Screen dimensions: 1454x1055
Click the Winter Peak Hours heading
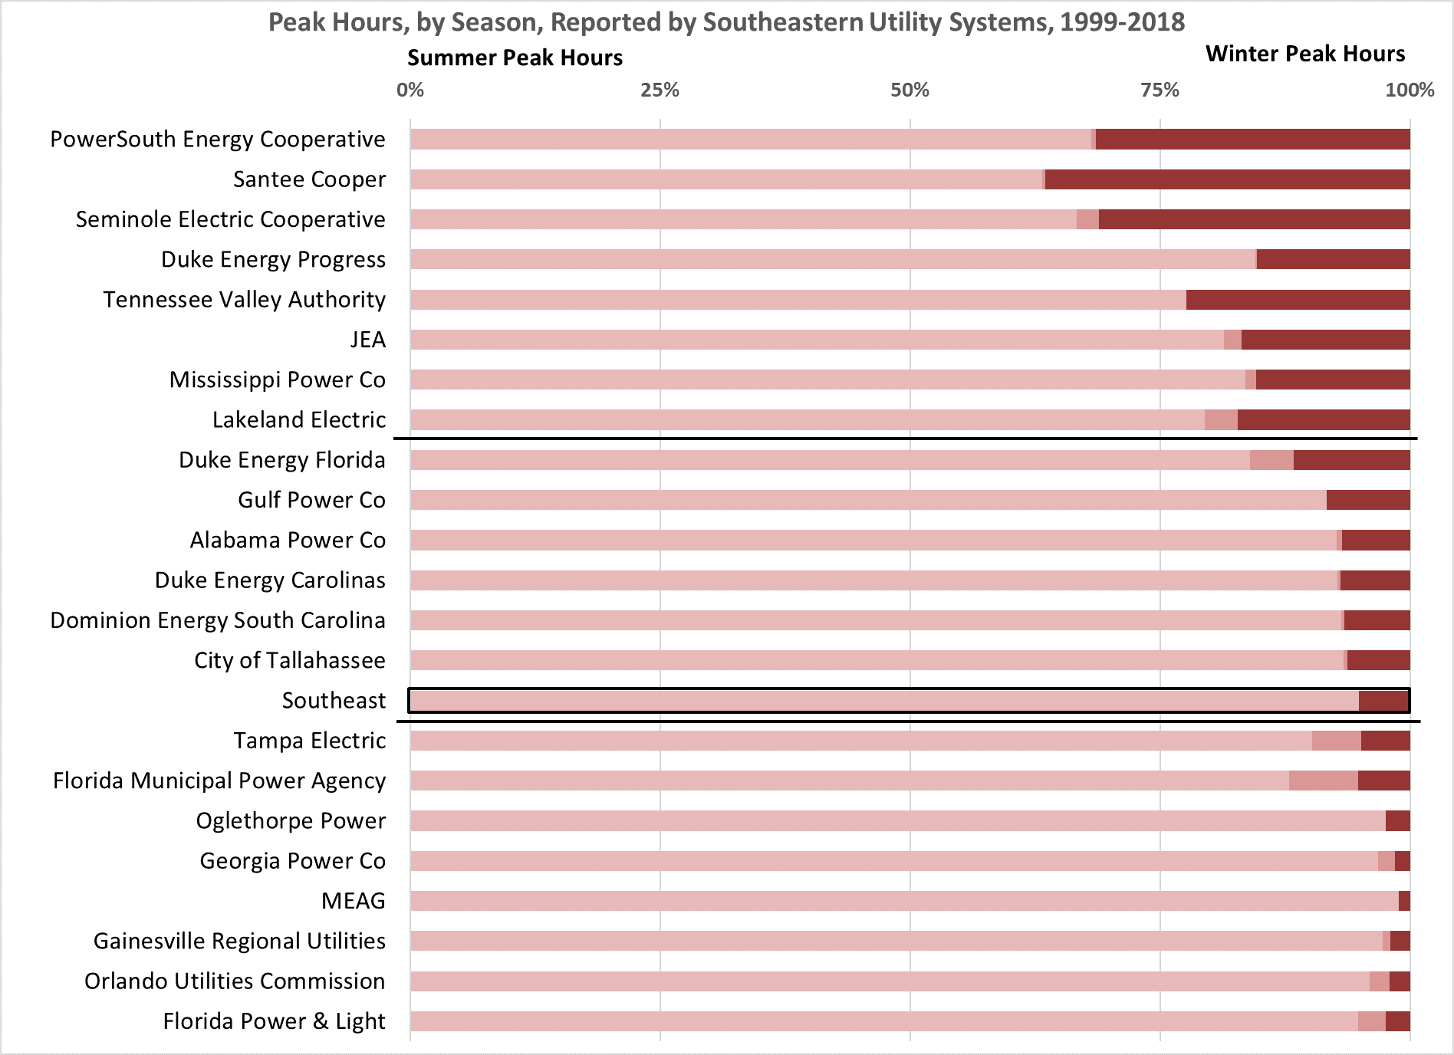pyautogui.click(x=1304, y=54)
